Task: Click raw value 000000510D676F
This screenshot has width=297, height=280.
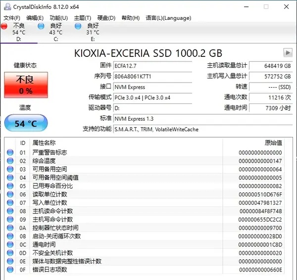Action: click(x=260, y=194)
